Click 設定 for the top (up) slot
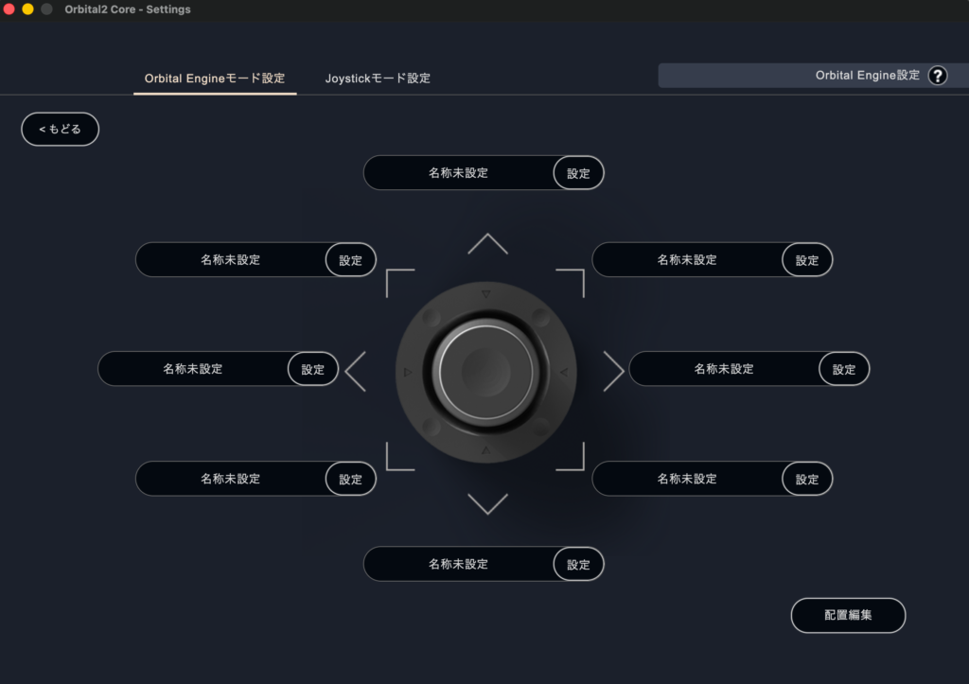The image size is (969, 684). click(578, 173)
